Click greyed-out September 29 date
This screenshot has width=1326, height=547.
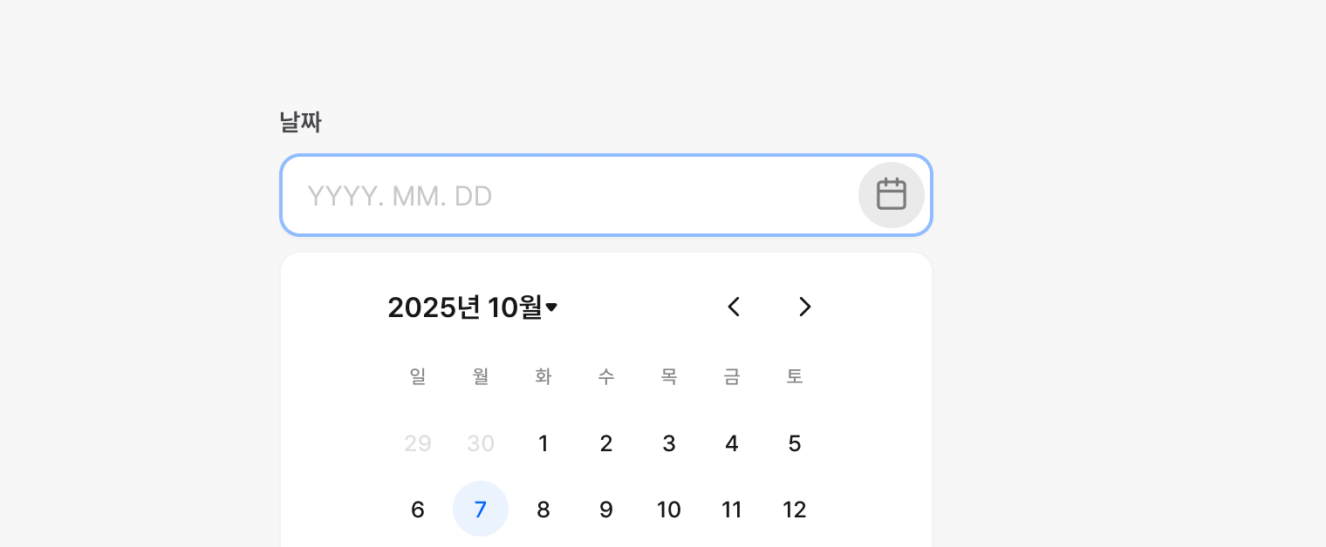tap(418, 444)
